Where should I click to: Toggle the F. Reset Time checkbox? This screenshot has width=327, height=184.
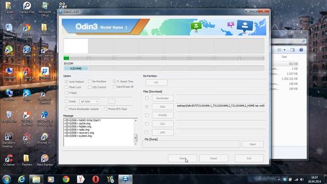(x=114, y=81)
